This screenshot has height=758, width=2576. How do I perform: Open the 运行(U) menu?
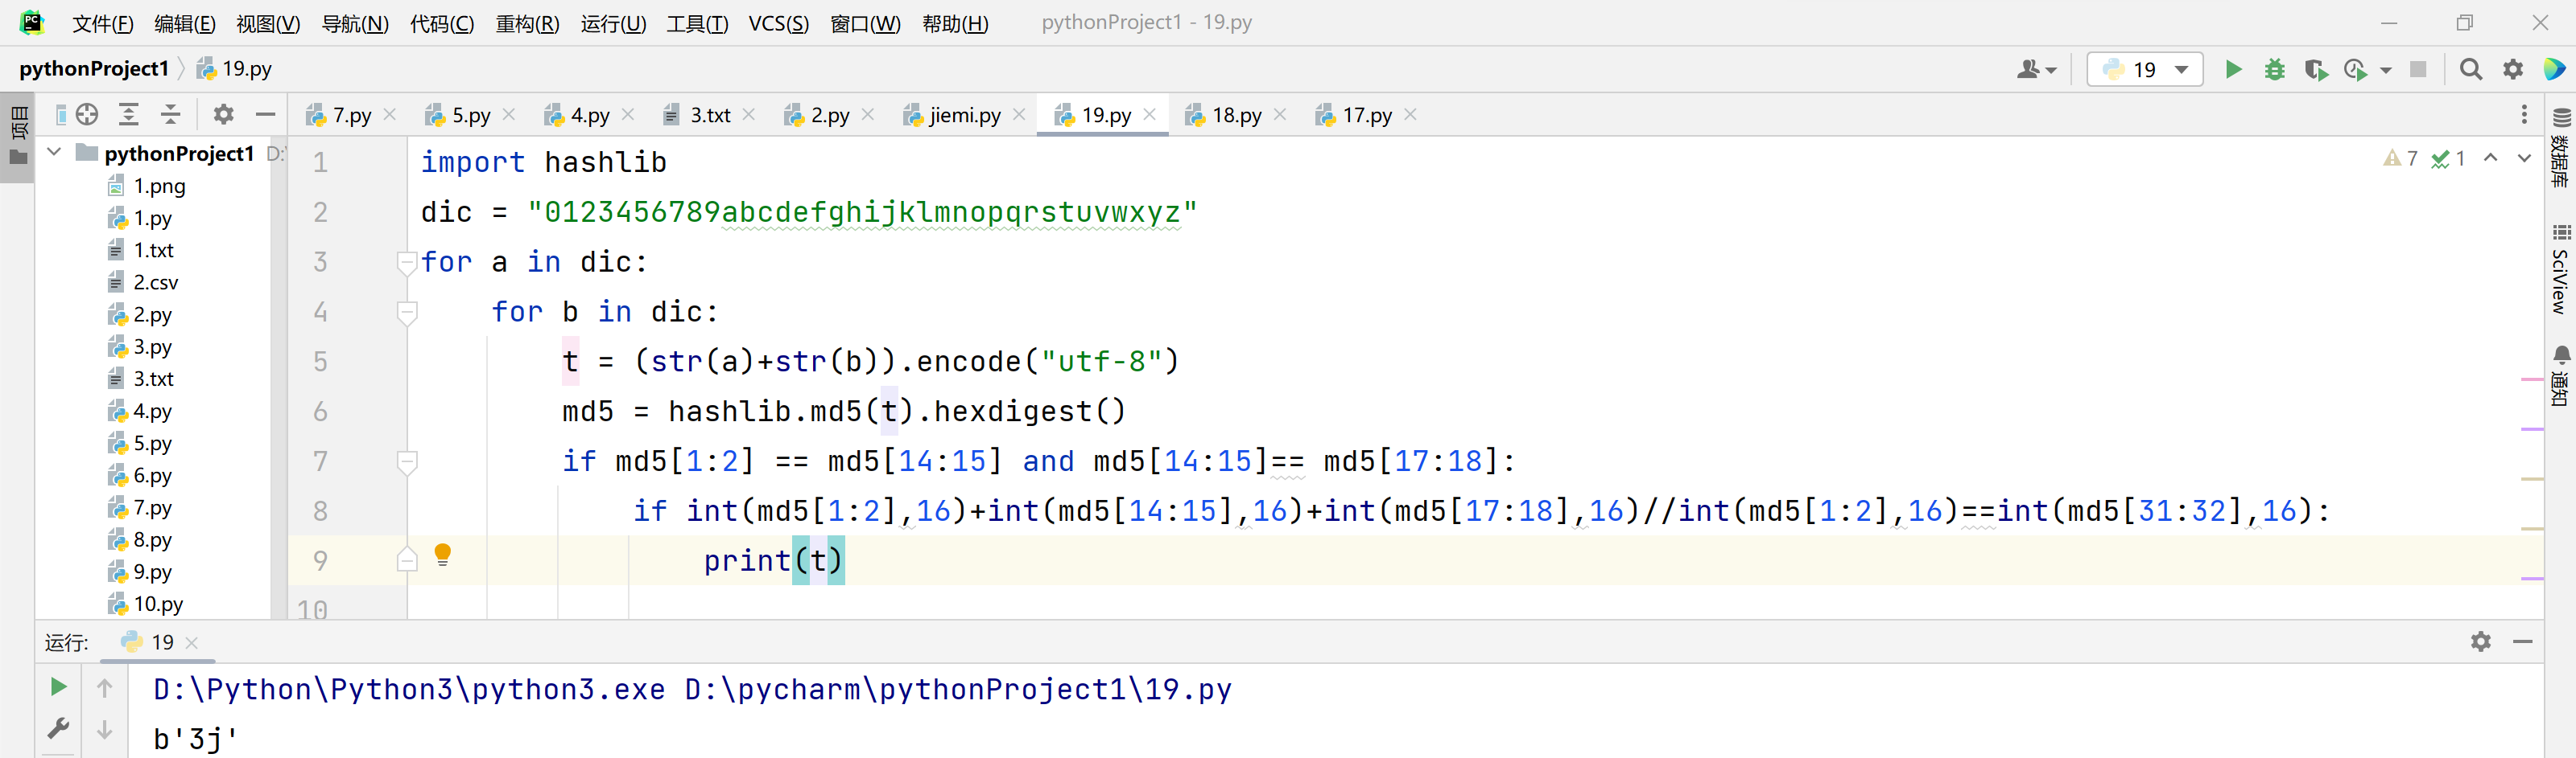coord(613,23)
